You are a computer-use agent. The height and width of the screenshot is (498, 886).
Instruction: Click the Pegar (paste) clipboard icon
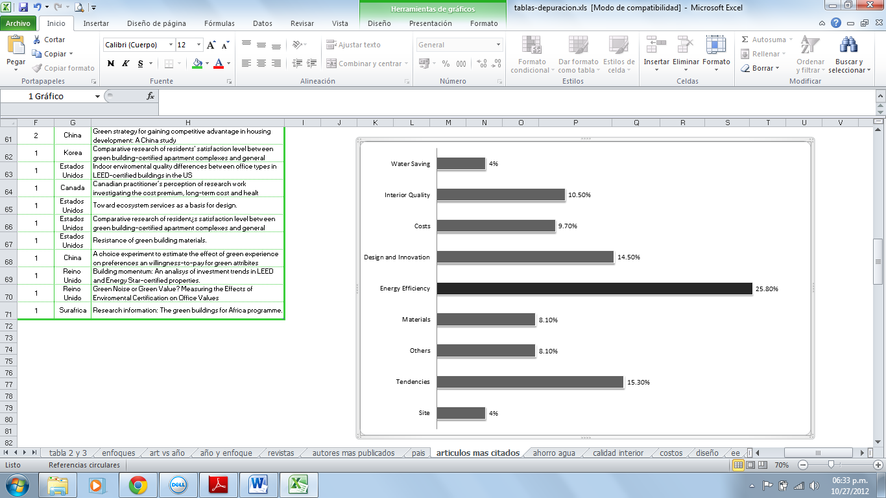16,45
